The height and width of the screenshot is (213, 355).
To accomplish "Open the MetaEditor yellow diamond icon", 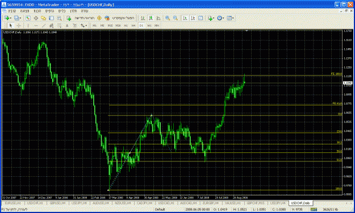I will click(x=99, y=18).
